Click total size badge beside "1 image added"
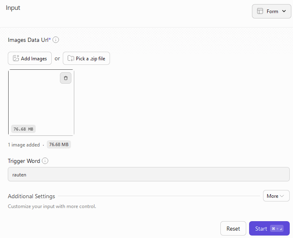Viewport: 293px width, 238px height. click(59, 144)
